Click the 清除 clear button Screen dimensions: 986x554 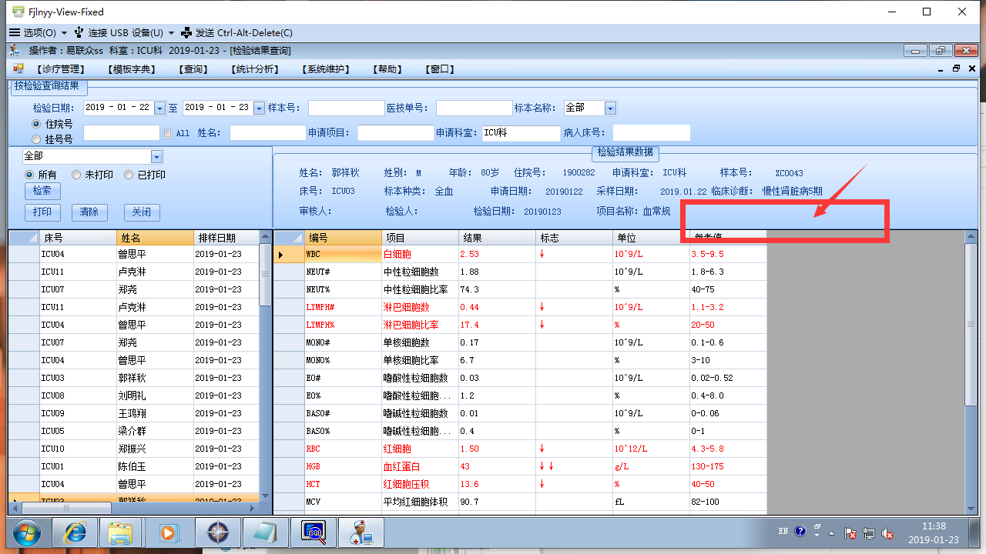(x=89, y=212)
